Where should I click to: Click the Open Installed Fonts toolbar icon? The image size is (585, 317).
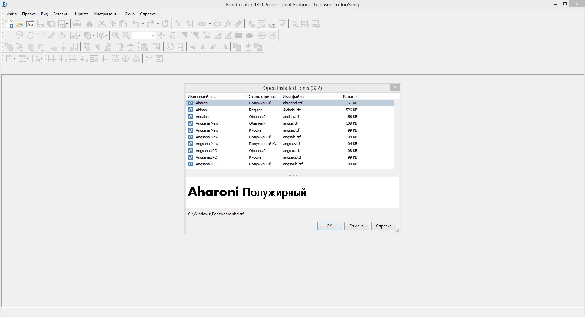[30, 24]
